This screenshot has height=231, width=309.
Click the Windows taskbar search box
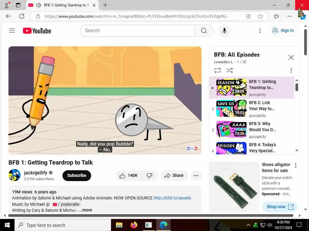tap(63, 225)
